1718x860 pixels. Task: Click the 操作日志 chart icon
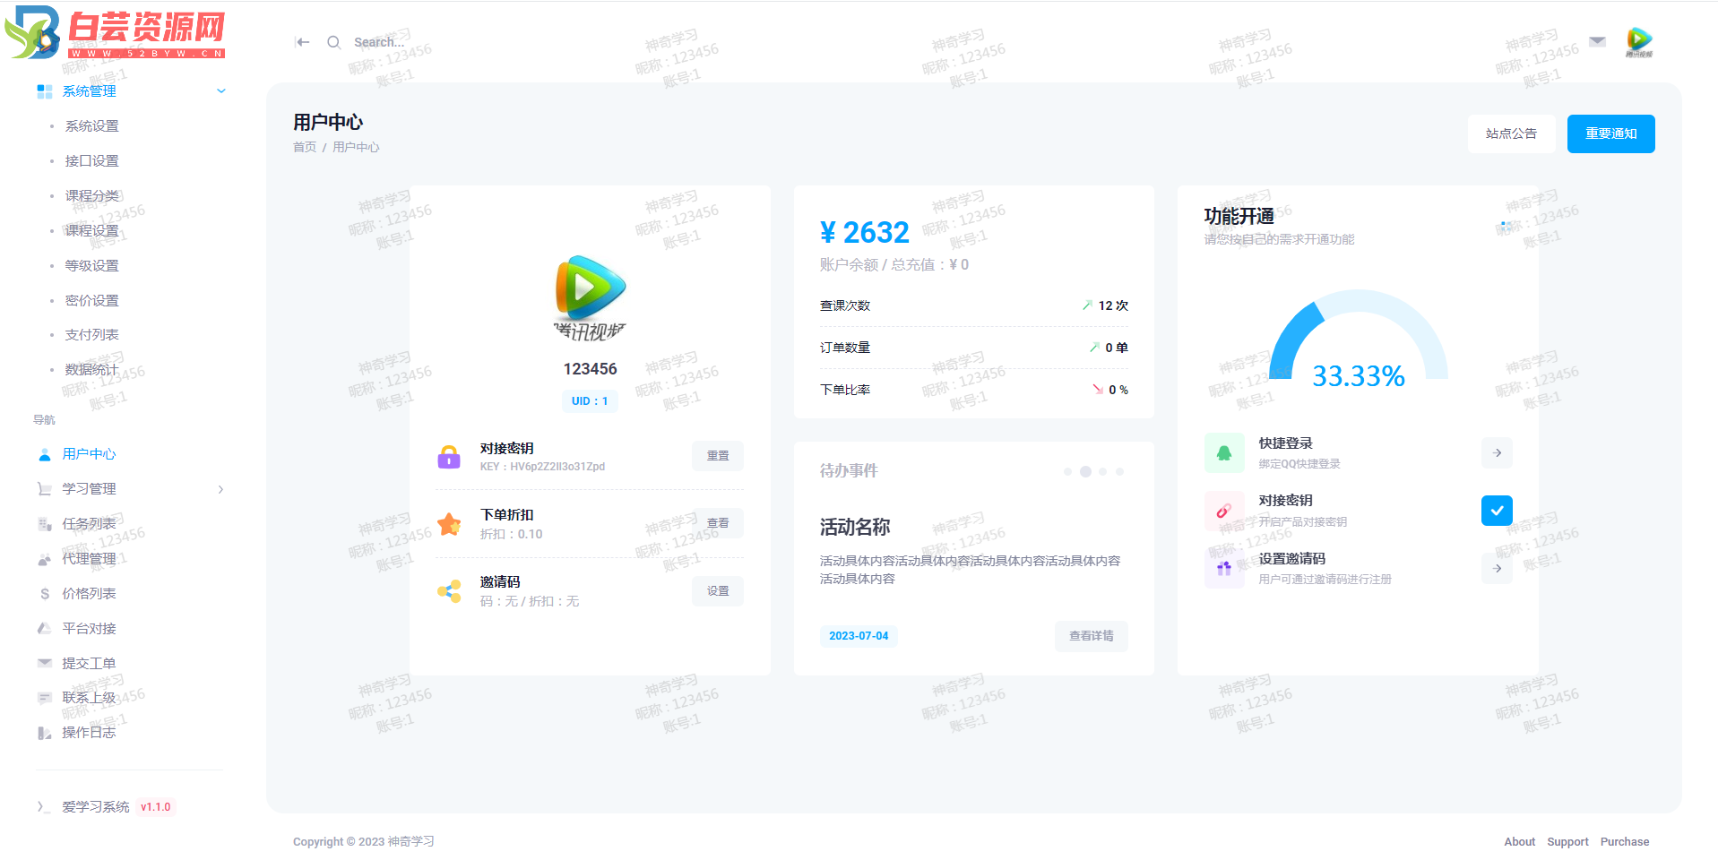point(45,733)
